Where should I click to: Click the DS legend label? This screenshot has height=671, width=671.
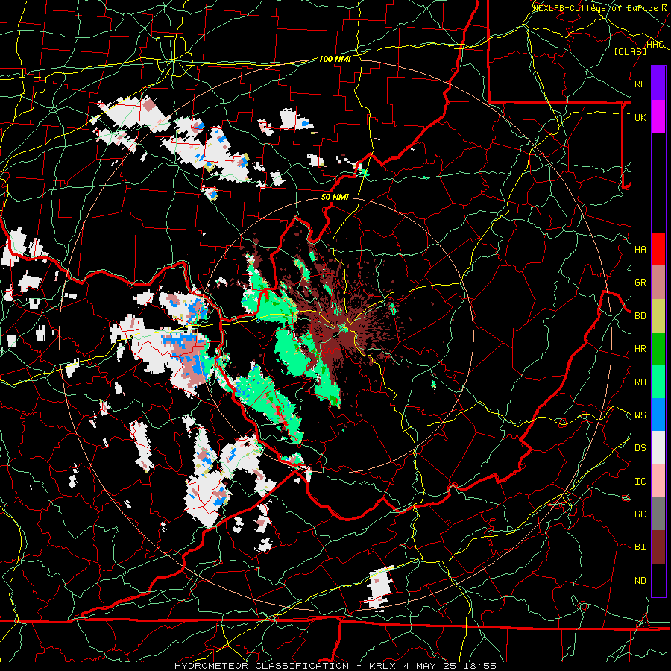point(640,447)
